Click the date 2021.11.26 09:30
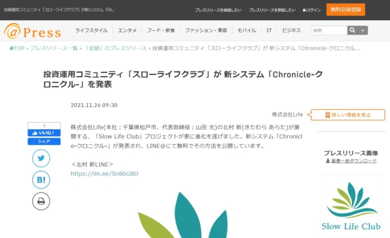This screenshot has height=238, width=390. [x=94, y=106]
